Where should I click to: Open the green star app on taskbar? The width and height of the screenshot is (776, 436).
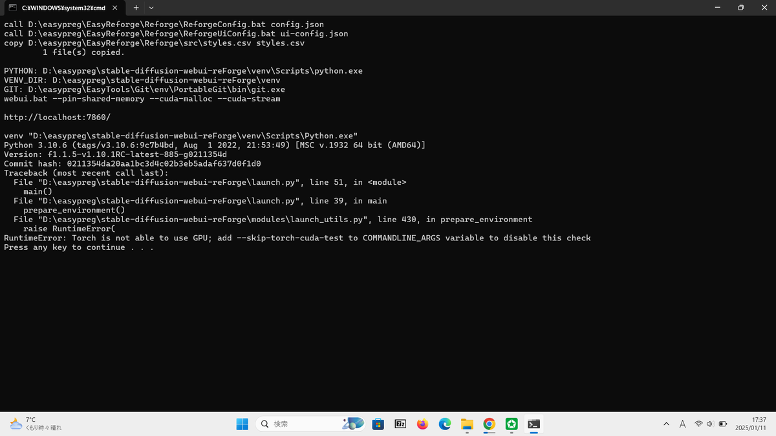click(512, 424)
